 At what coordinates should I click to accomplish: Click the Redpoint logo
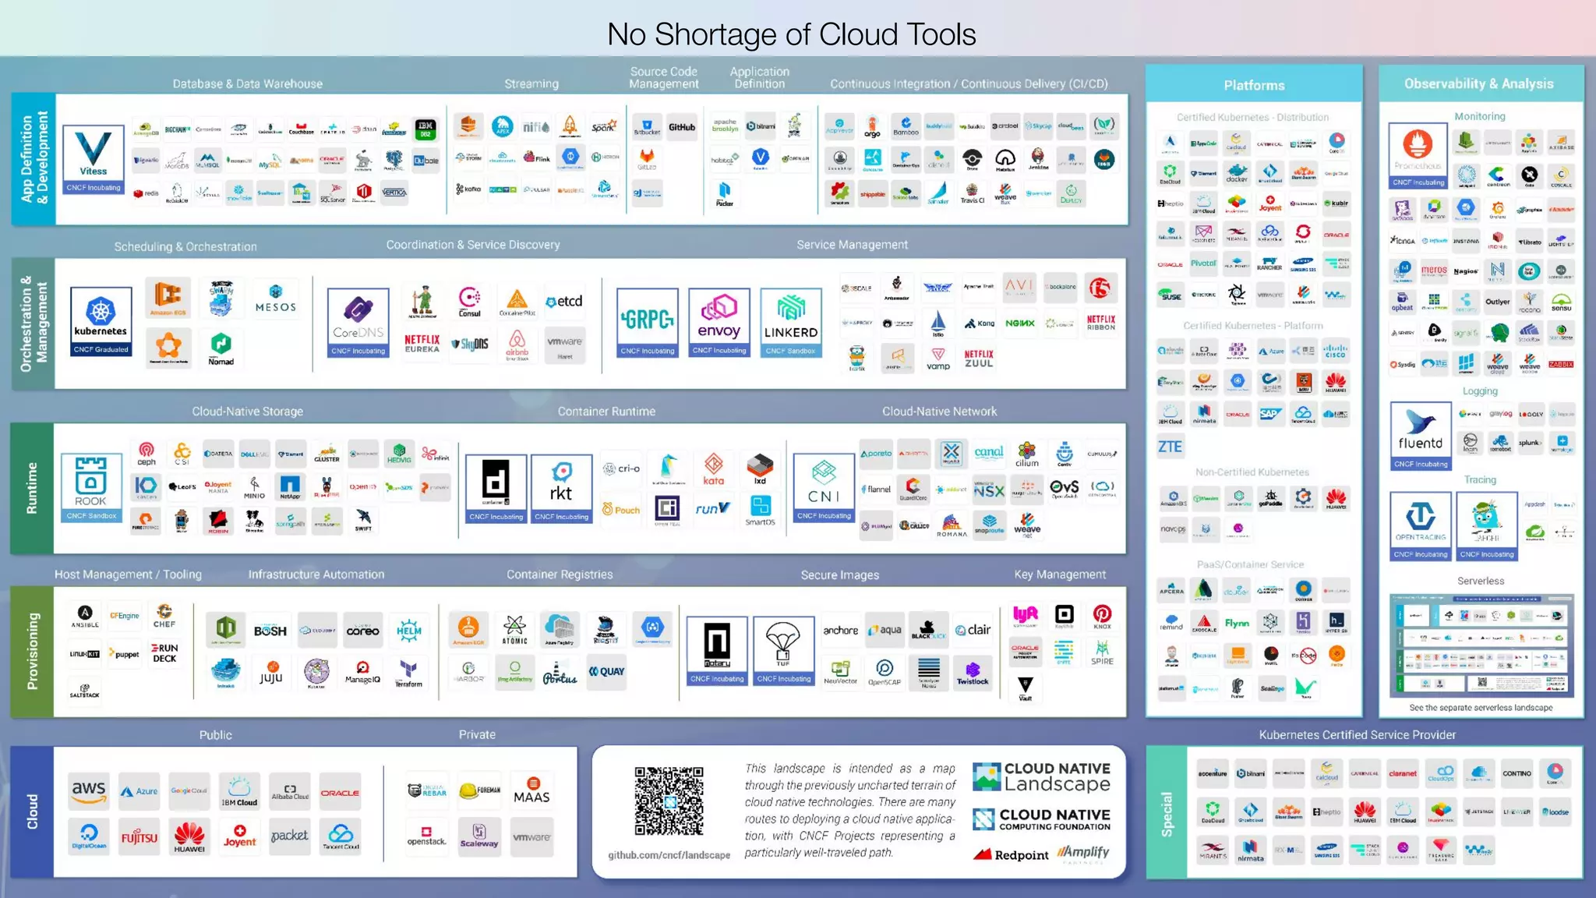(x=1011, y=854)
